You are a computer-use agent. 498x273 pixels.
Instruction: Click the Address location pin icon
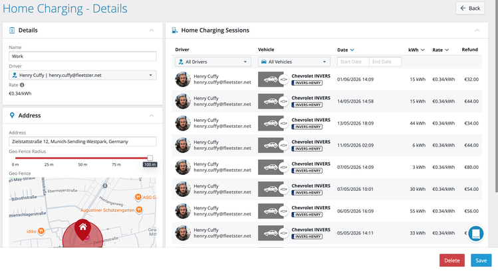12,115
